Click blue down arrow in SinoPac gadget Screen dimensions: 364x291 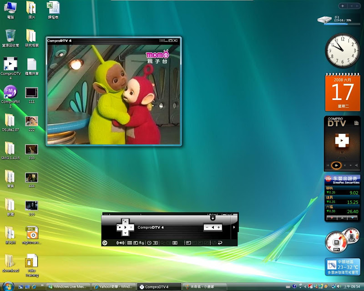[352, 218]
